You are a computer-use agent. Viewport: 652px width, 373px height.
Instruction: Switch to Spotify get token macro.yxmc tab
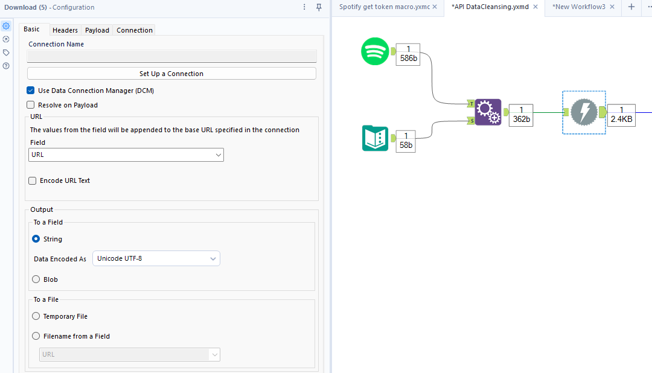pos(384,7)
